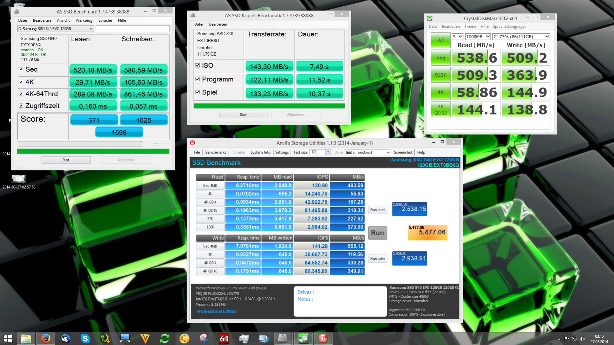
Task: Click Start in the Kopier-Benchmark window
Action: [243, 114]
